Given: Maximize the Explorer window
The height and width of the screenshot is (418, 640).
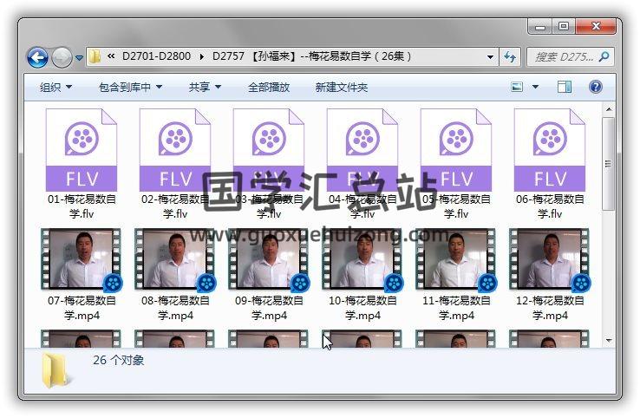Looking at the screenshot, I should click(x=564, y=27).
